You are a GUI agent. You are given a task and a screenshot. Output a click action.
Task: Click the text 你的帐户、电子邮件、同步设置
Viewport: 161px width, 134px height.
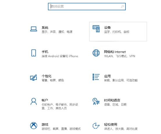tap(60, 106)
